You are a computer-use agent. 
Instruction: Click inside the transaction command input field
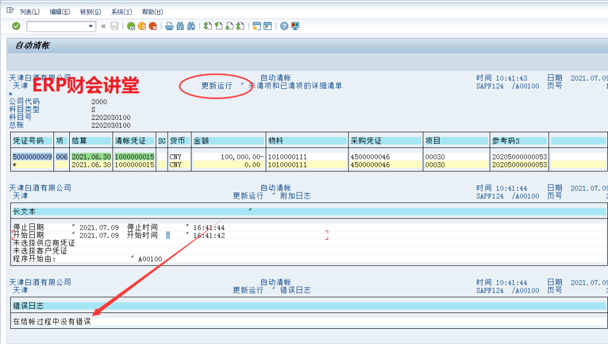point(56,26)
